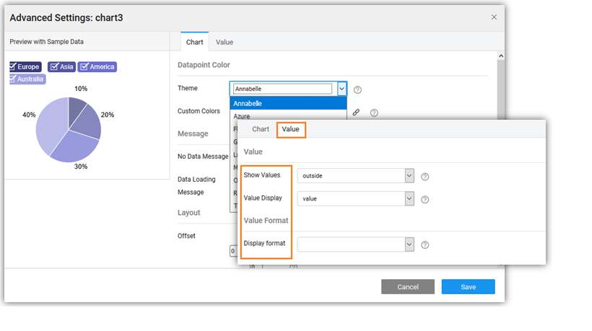This screenshot has width=592, height=331.
Task: Uncheck the Europe legend checkbox
Action: click(x=13, y=67)
